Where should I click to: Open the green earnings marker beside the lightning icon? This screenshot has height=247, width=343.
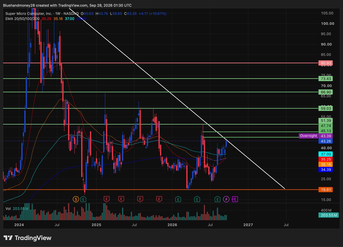click(x=218, y=199)
